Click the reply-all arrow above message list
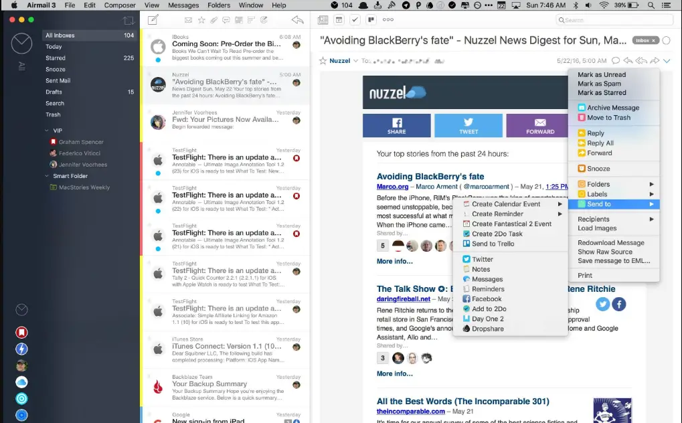The width and height of the screenshot is (682, 423). 298,19
